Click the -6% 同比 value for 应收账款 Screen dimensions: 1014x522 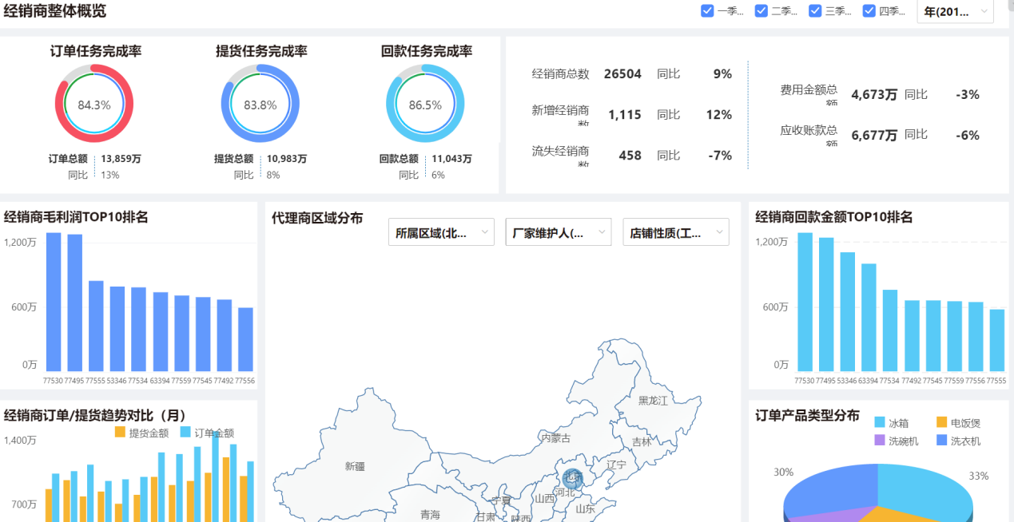point(968,136)
